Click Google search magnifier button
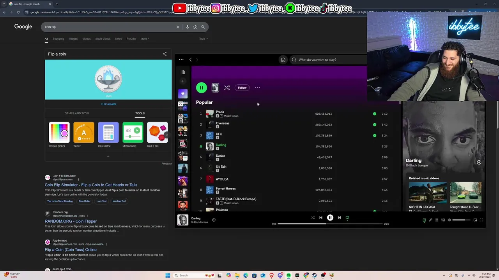499x280 pixels. click(203, 27)
